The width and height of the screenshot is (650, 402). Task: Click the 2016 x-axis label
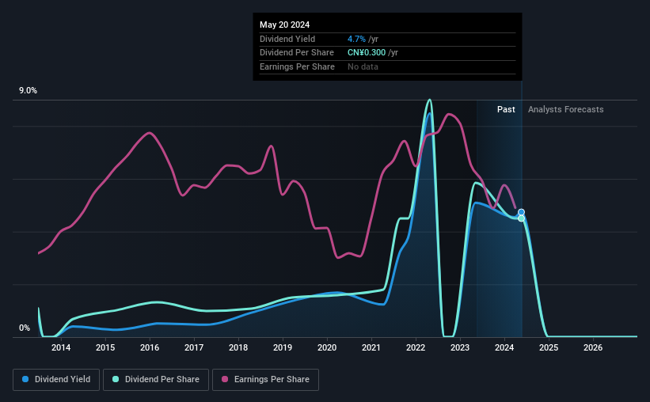(x=150, y=347)
